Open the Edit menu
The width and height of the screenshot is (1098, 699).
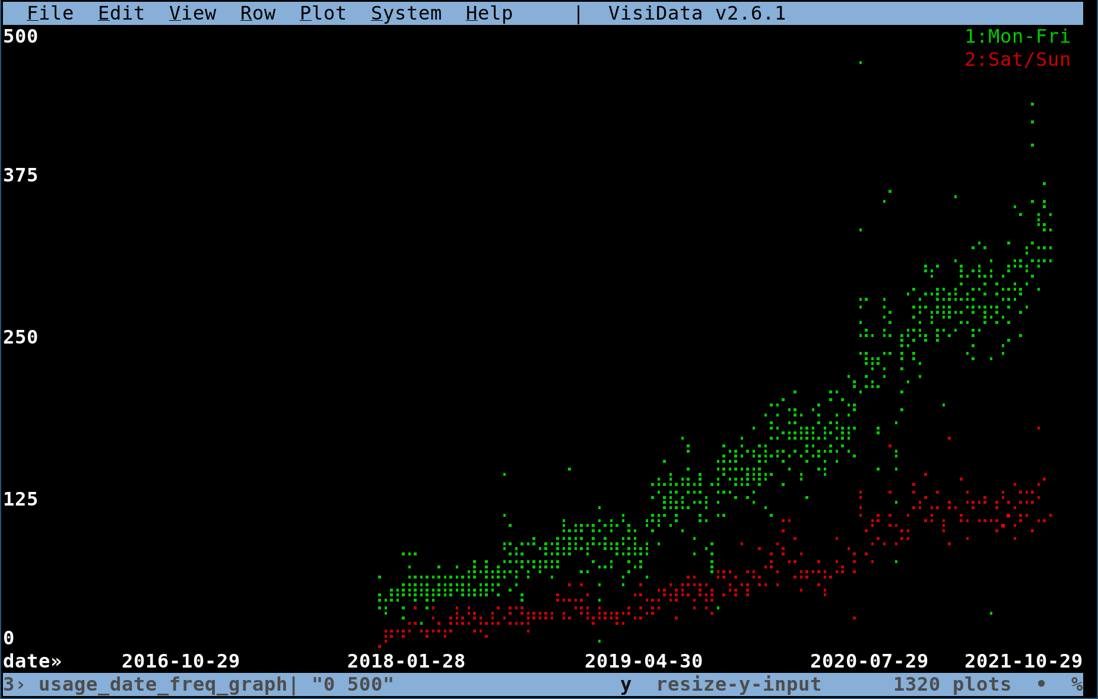point(122,13)
